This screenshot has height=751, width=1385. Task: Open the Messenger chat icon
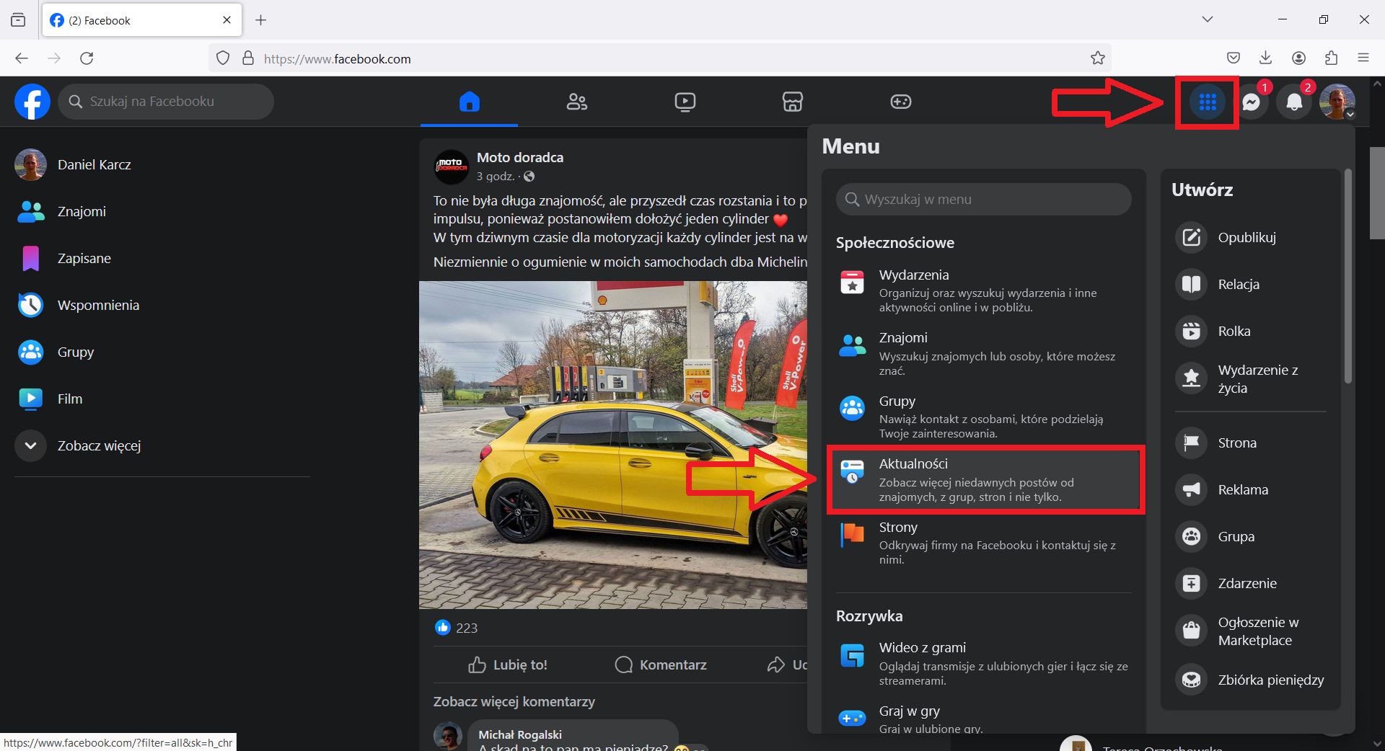[1252, 102]
